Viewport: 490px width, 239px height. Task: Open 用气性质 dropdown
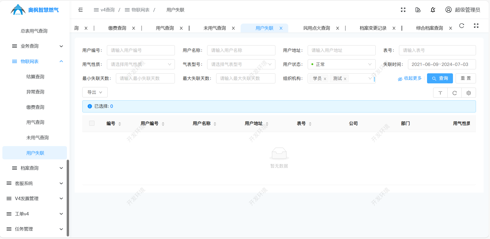141,64
